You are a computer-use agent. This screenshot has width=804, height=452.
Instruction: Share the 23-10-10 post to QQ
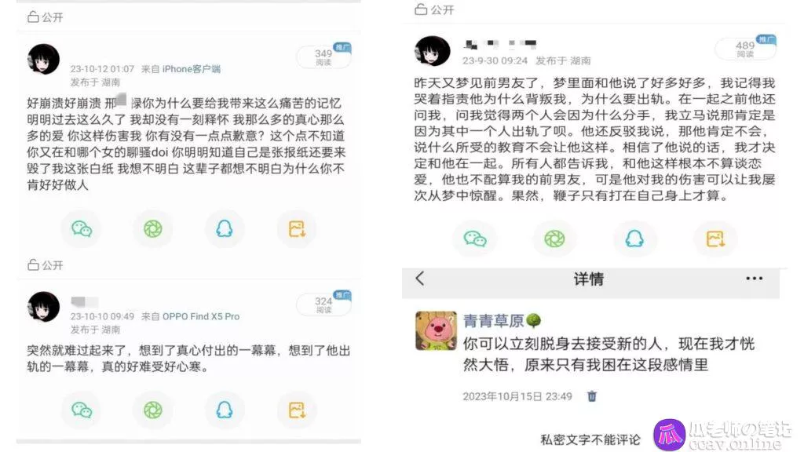pyautogui.click(x=224, y=410)
